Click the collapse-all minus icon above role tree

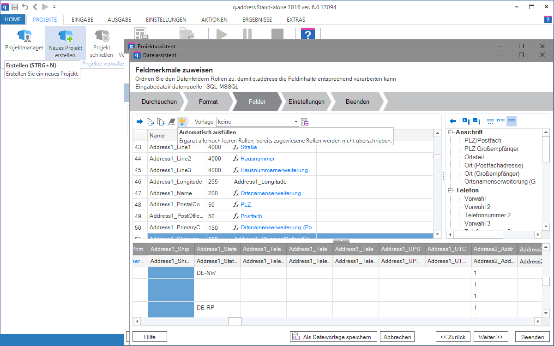pyautogui.click(x=476, y=121)
